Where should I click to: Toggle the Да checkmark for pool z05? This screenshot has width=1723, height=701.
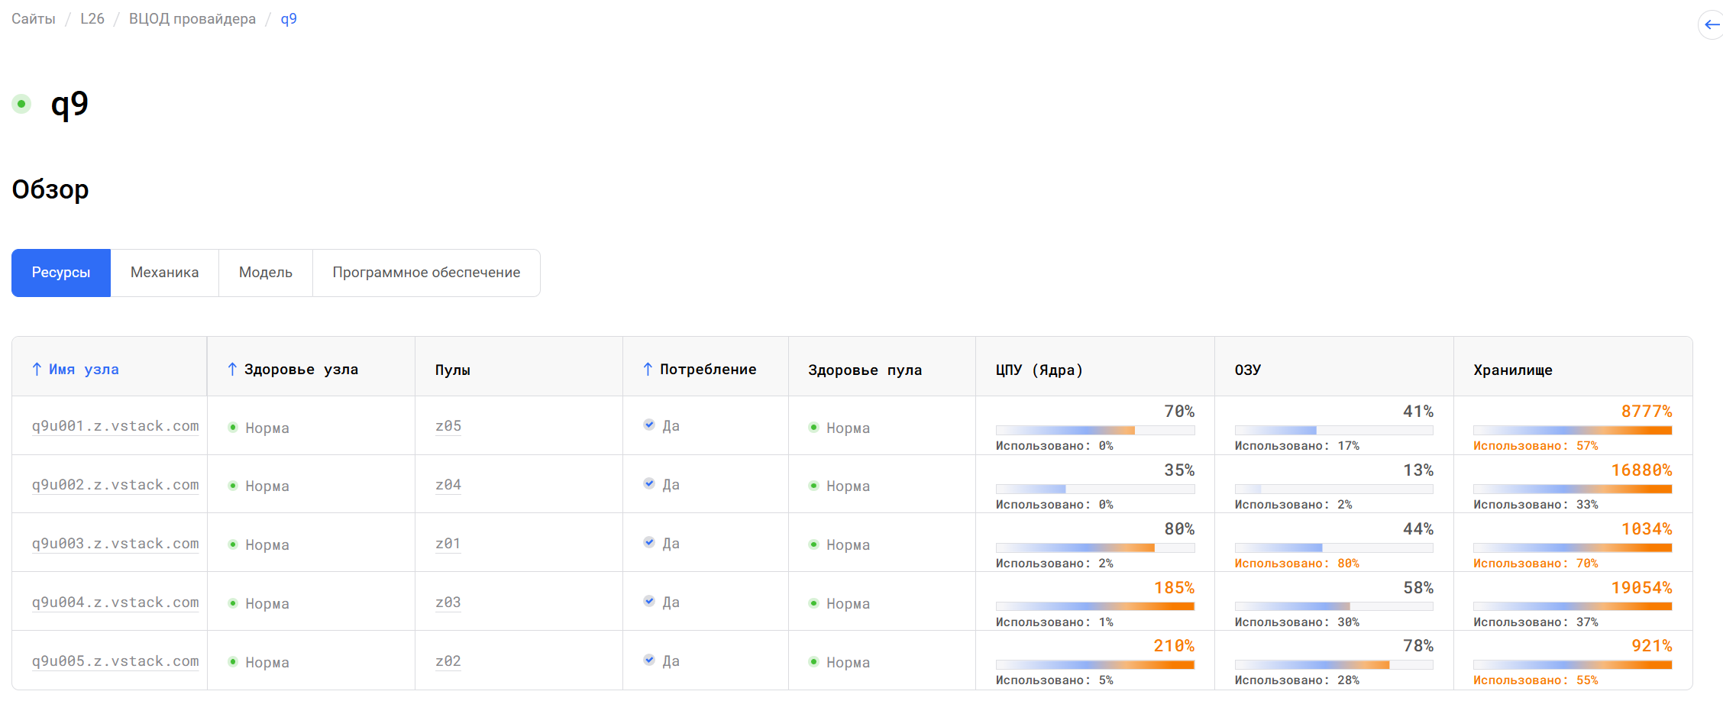[649, 425]
